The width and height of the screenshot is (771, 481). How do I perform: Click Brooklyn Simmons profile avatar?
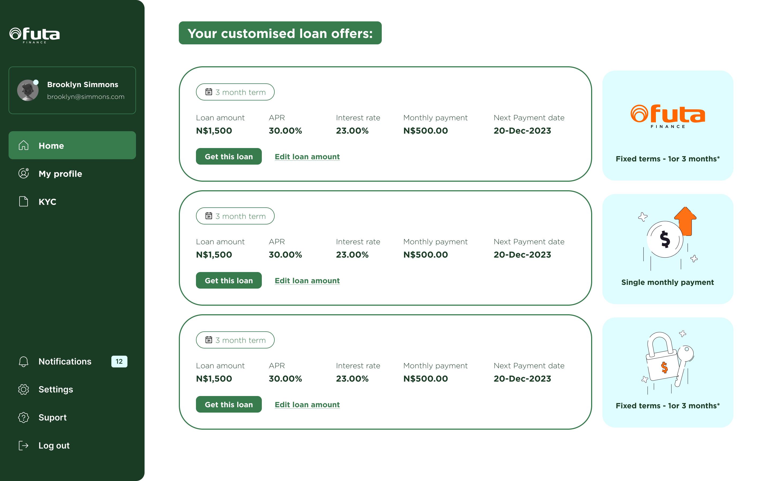tap(28, 90)
